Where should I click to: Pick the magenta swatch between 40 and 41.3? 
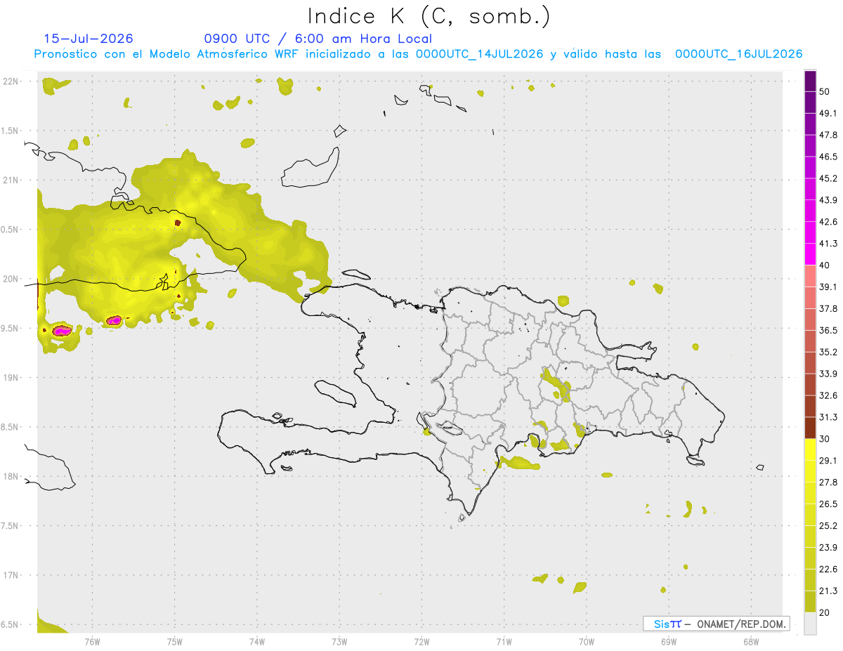(x=810, y=254)
